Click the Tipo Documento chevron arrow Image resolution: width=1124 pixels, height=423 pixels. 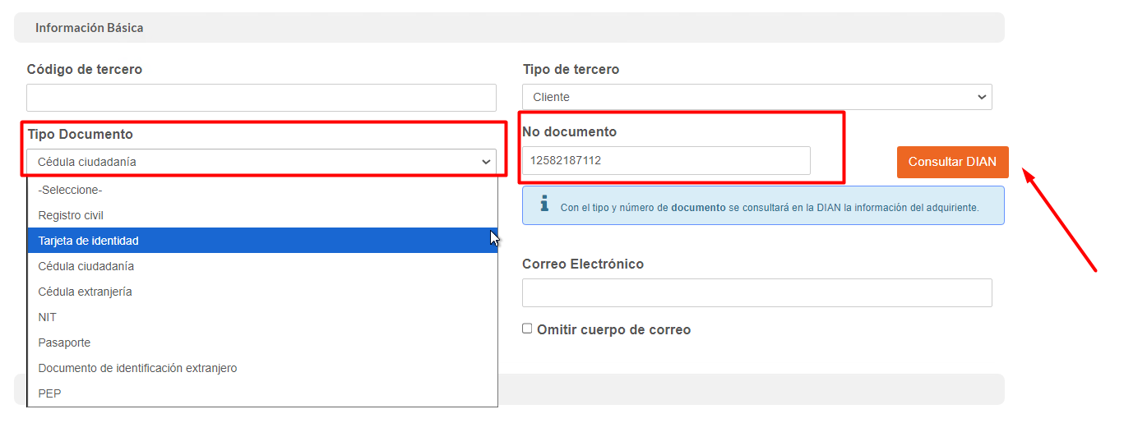pos(486,163)
